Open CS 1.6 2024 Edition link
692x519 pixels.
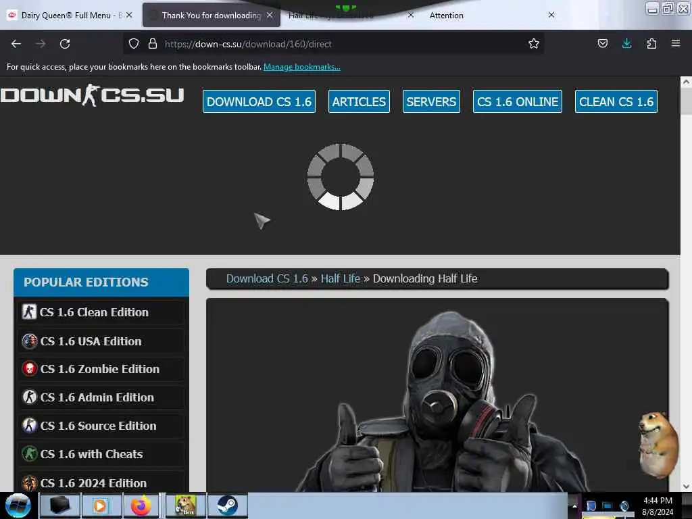[x=93, y=483]
